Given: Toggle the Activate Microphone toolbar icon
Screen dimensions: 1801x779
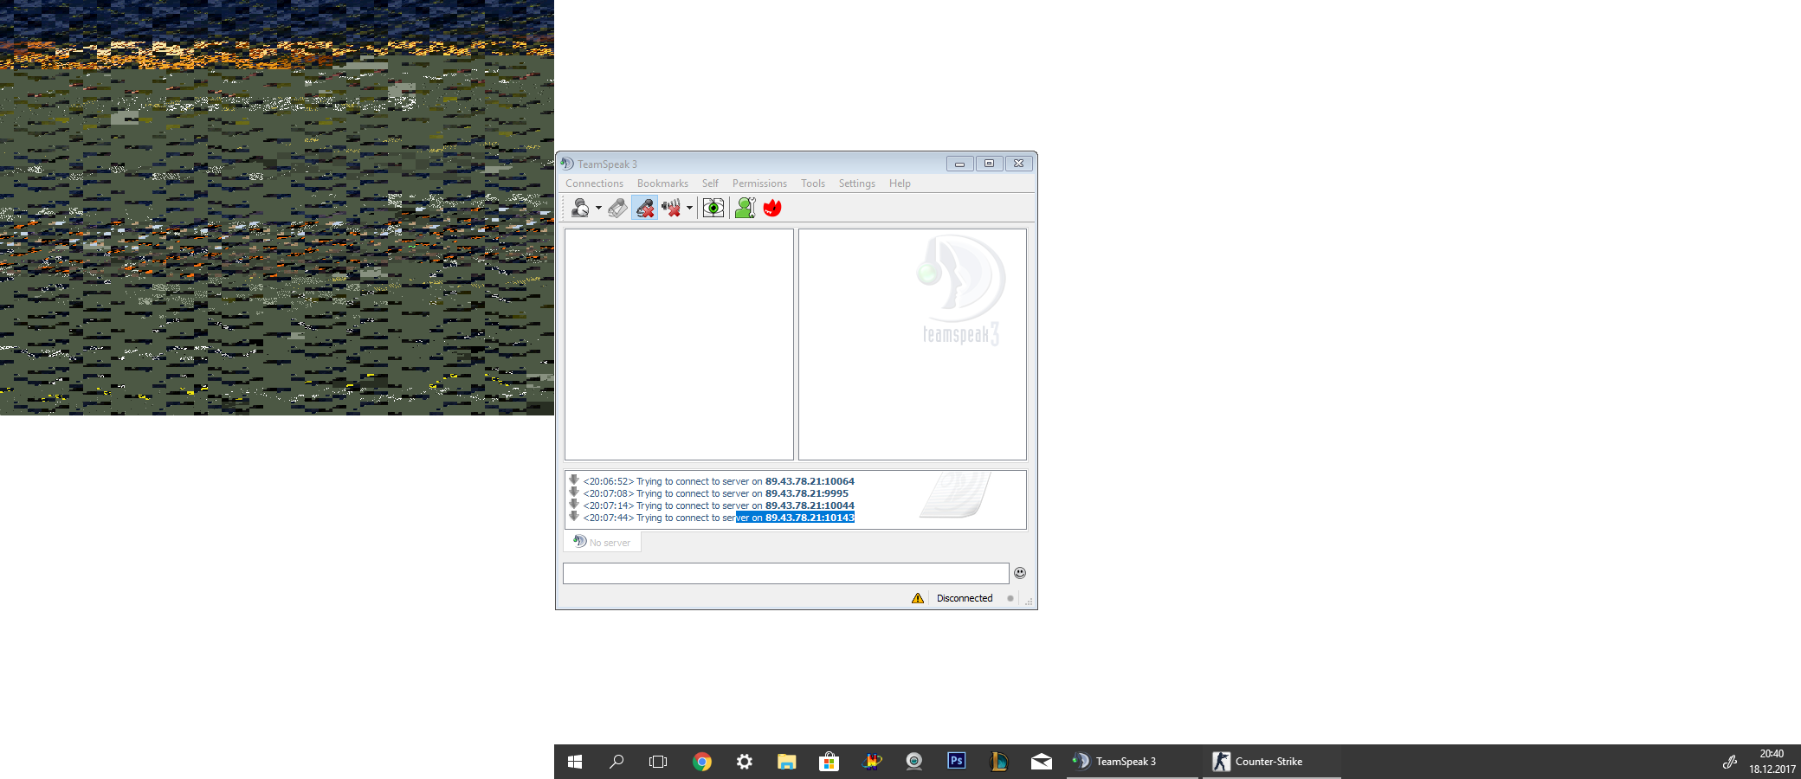Looking at the screenshot, I should click(617, 208).
